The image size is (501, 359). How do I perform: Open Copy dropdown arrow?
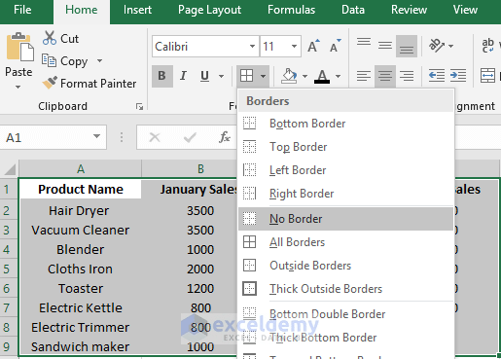(x=100, y=60)
